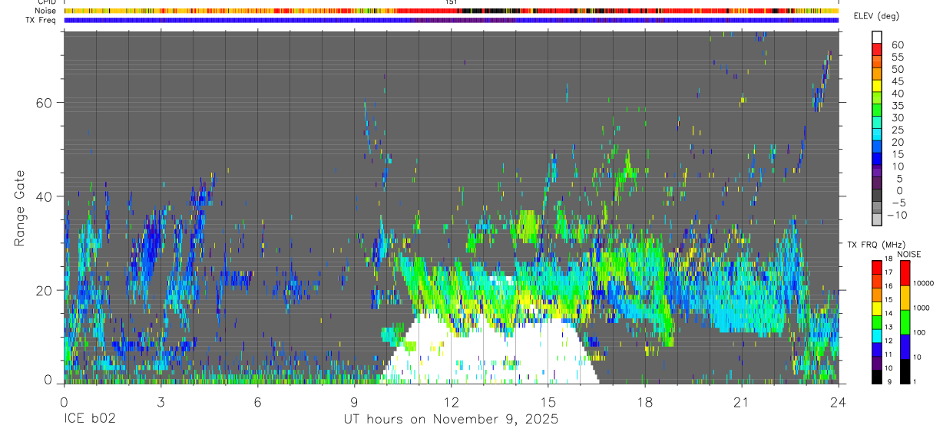Click the black 9 MHz swatch in TX FRQ bar

click(x=877, y=377)
